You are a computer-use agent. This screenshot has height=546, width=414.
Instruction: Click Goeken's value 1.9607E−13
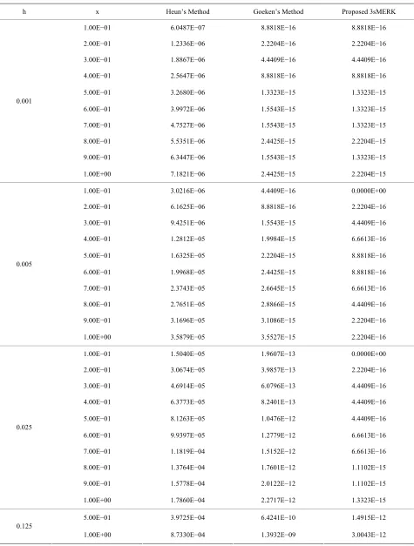click(x=278, y=354)
